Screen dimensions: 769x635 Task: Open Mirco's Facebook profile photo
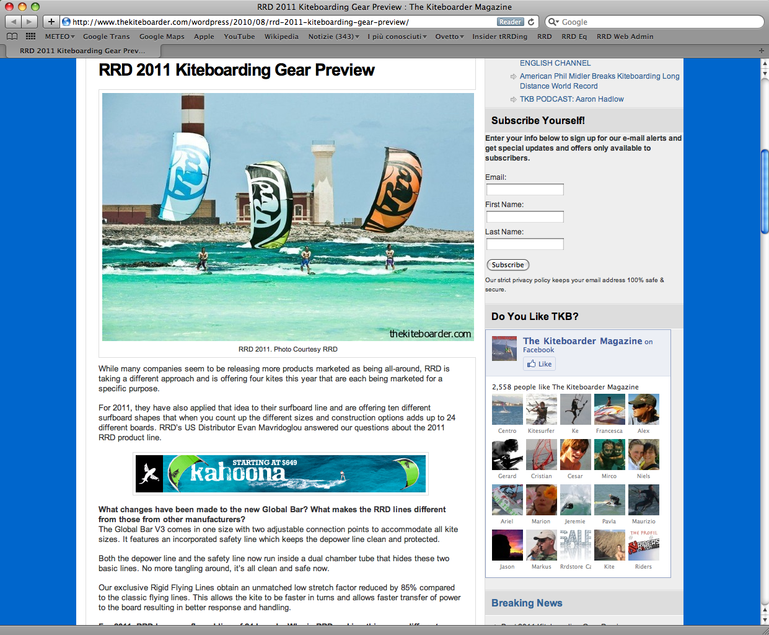610,455
